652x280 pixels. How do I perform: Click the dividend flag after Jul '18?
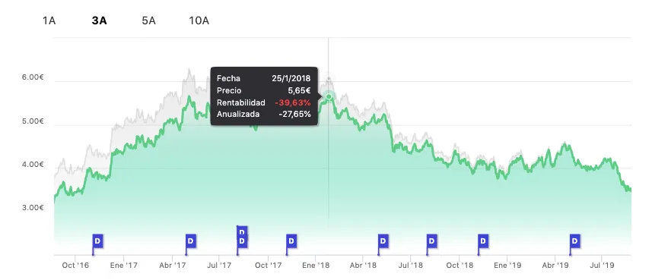coord(432,241)
